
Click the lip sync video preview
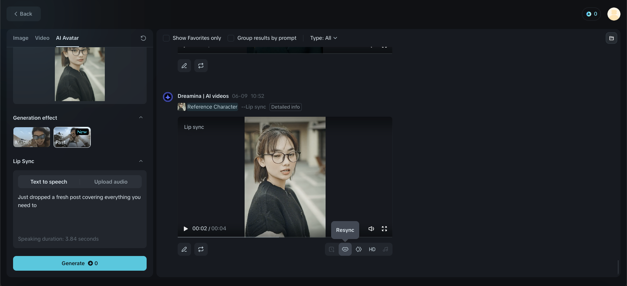click(x=285, y=177)
